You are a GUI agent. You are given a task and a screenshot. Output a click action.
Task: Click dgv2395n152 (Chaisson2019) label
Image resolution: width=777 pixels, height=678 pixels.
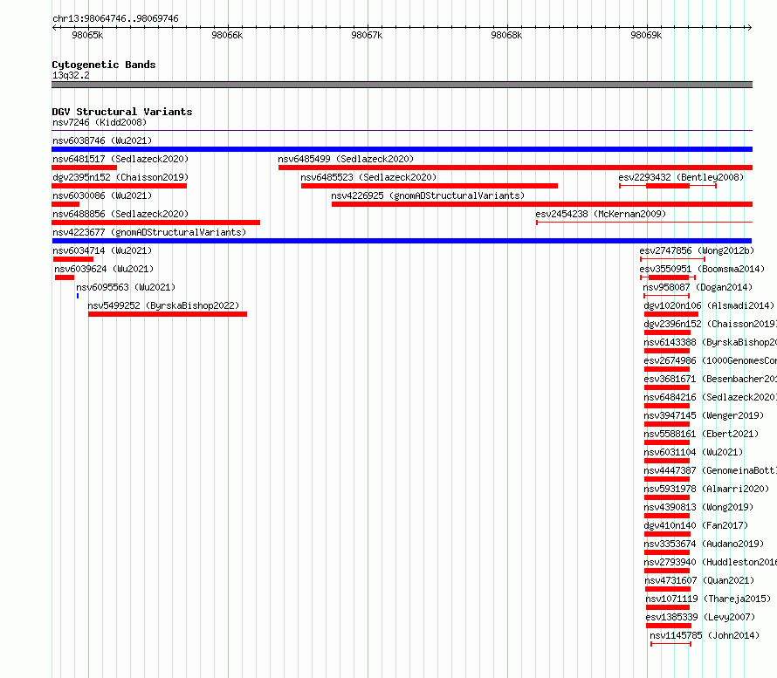tap(120, 177)
